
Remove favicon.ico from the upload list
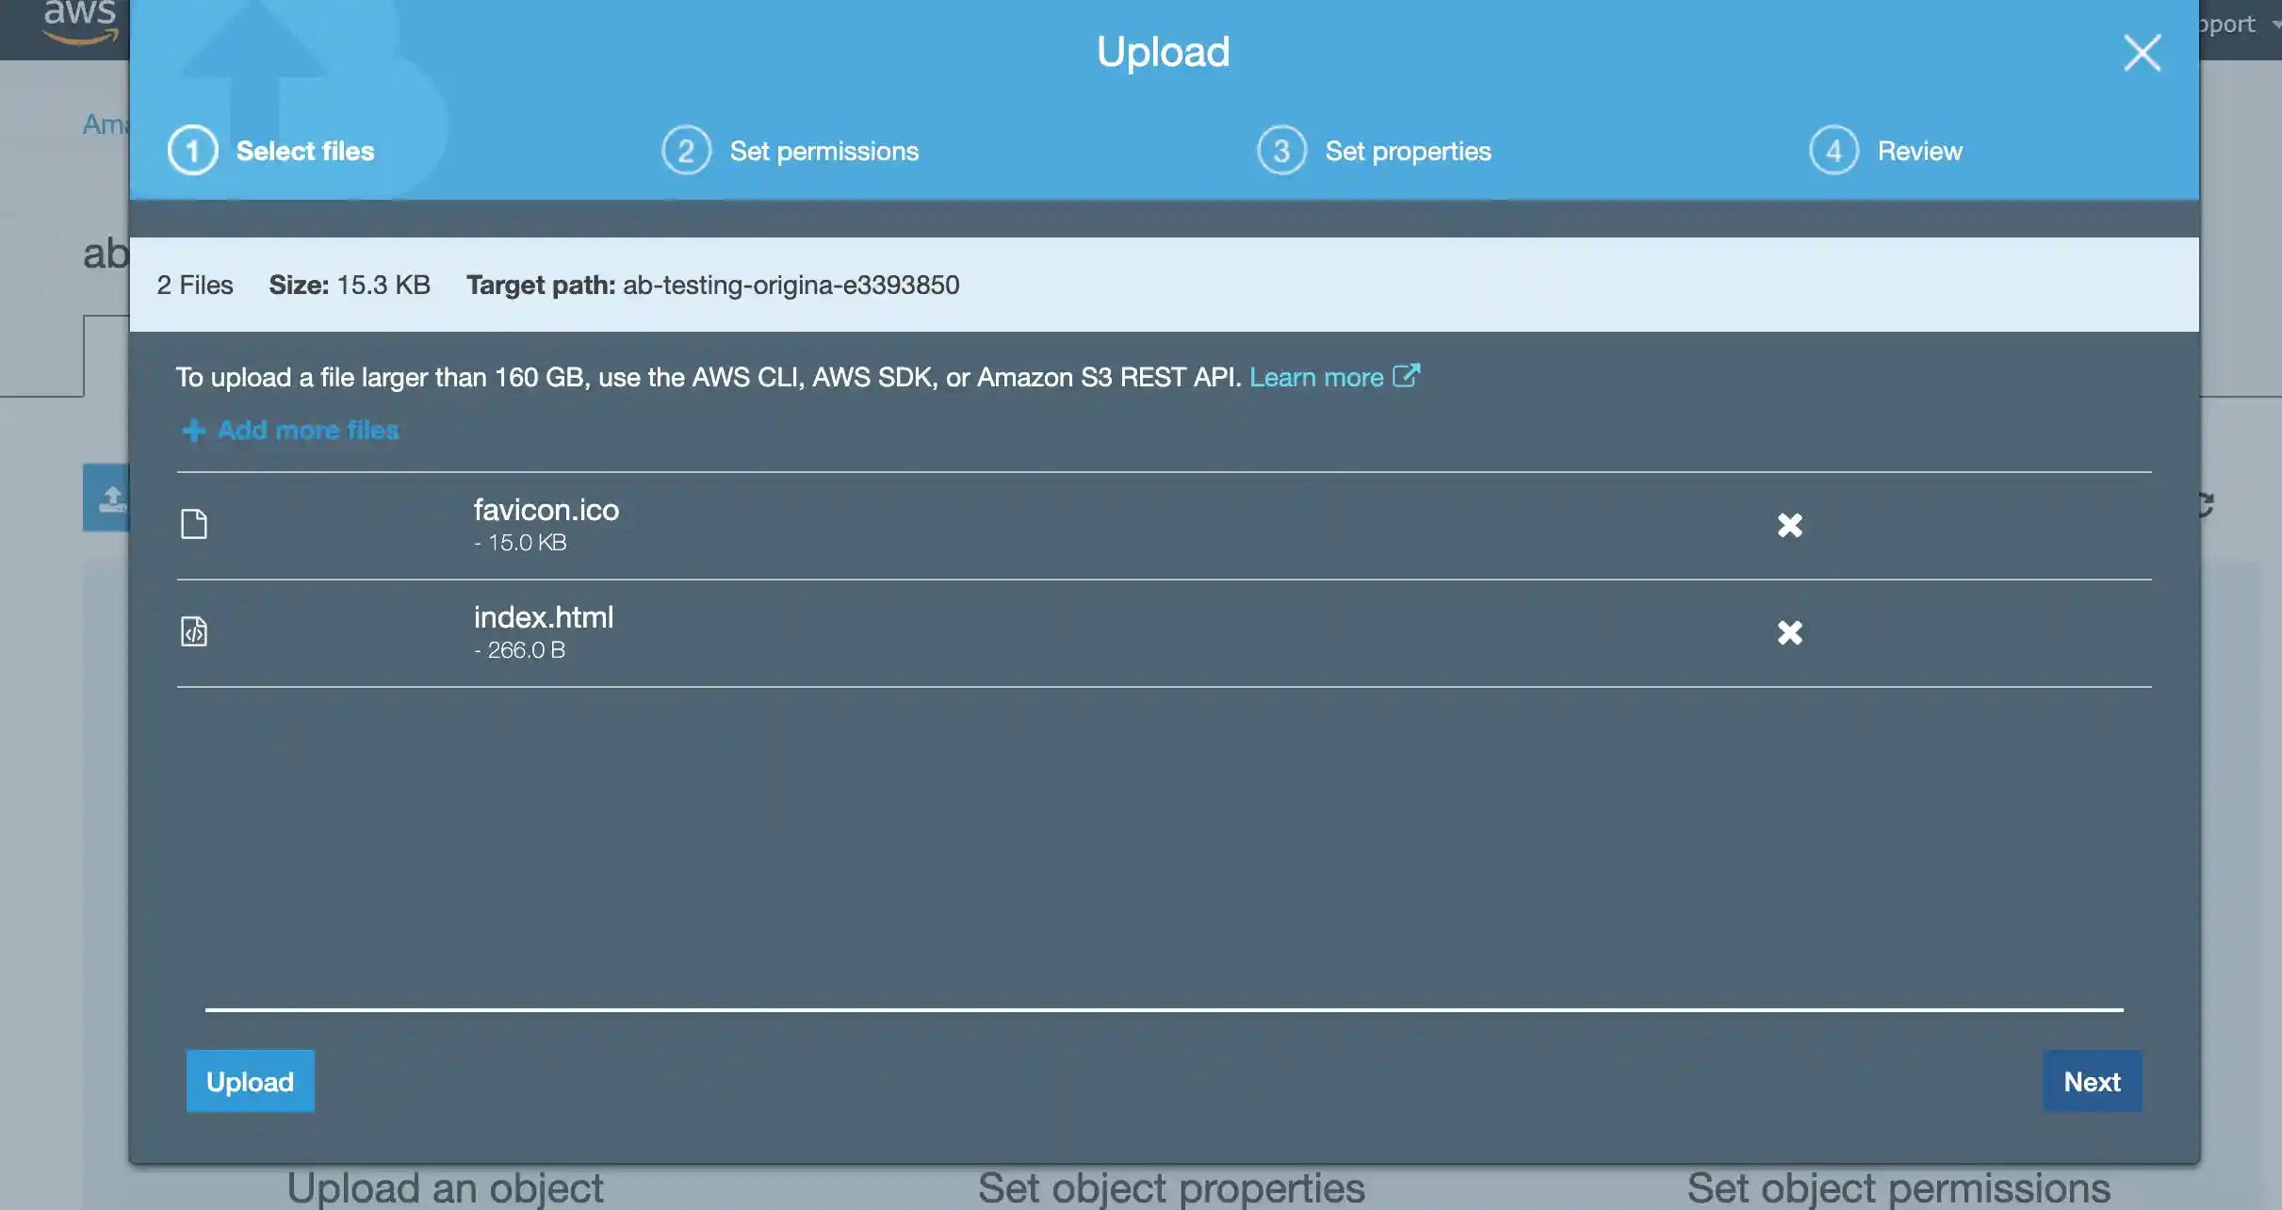pyautogui.click(x=1788, y=525)
